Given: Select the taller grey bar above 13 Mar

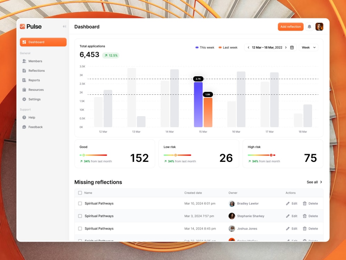Looking at the screenshot, I should coord(131,97).
